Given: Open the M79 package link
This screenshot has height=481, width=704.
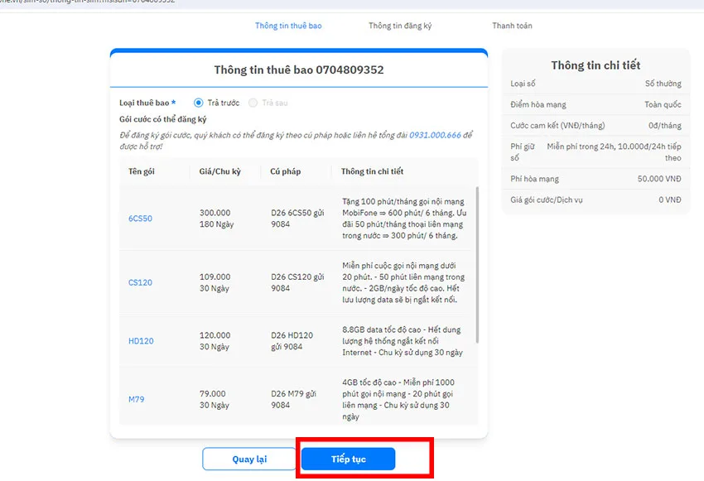Looking at the screenshot, I should (x=136, y=399).
